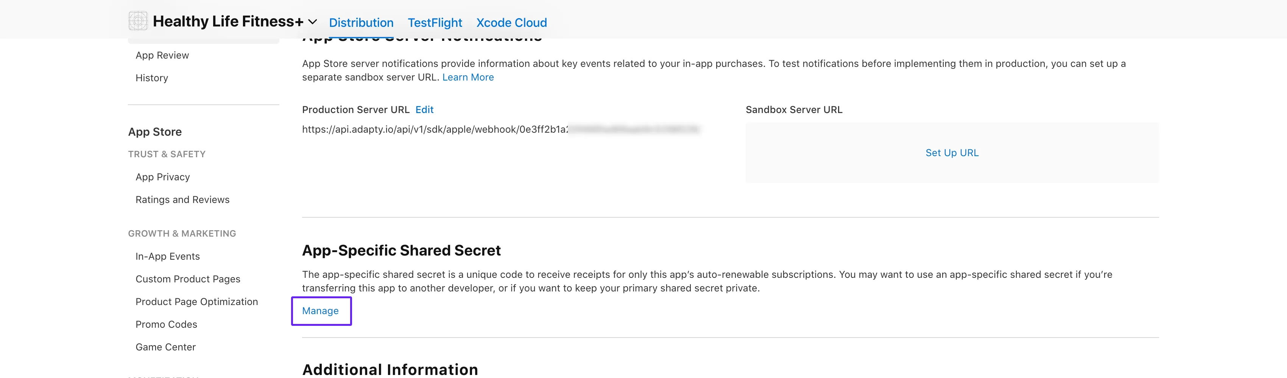The height and width of the screenshot is (378, 1287).
Task: Click Learn More about server notifications
Action: pyautogui.click(x=467, y=77)
